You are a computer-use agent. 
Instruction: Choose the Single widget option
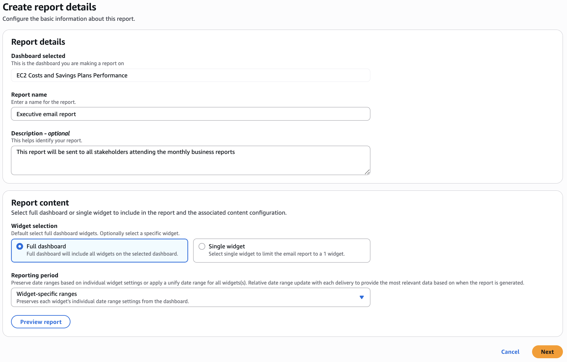[x=202, y=246]
